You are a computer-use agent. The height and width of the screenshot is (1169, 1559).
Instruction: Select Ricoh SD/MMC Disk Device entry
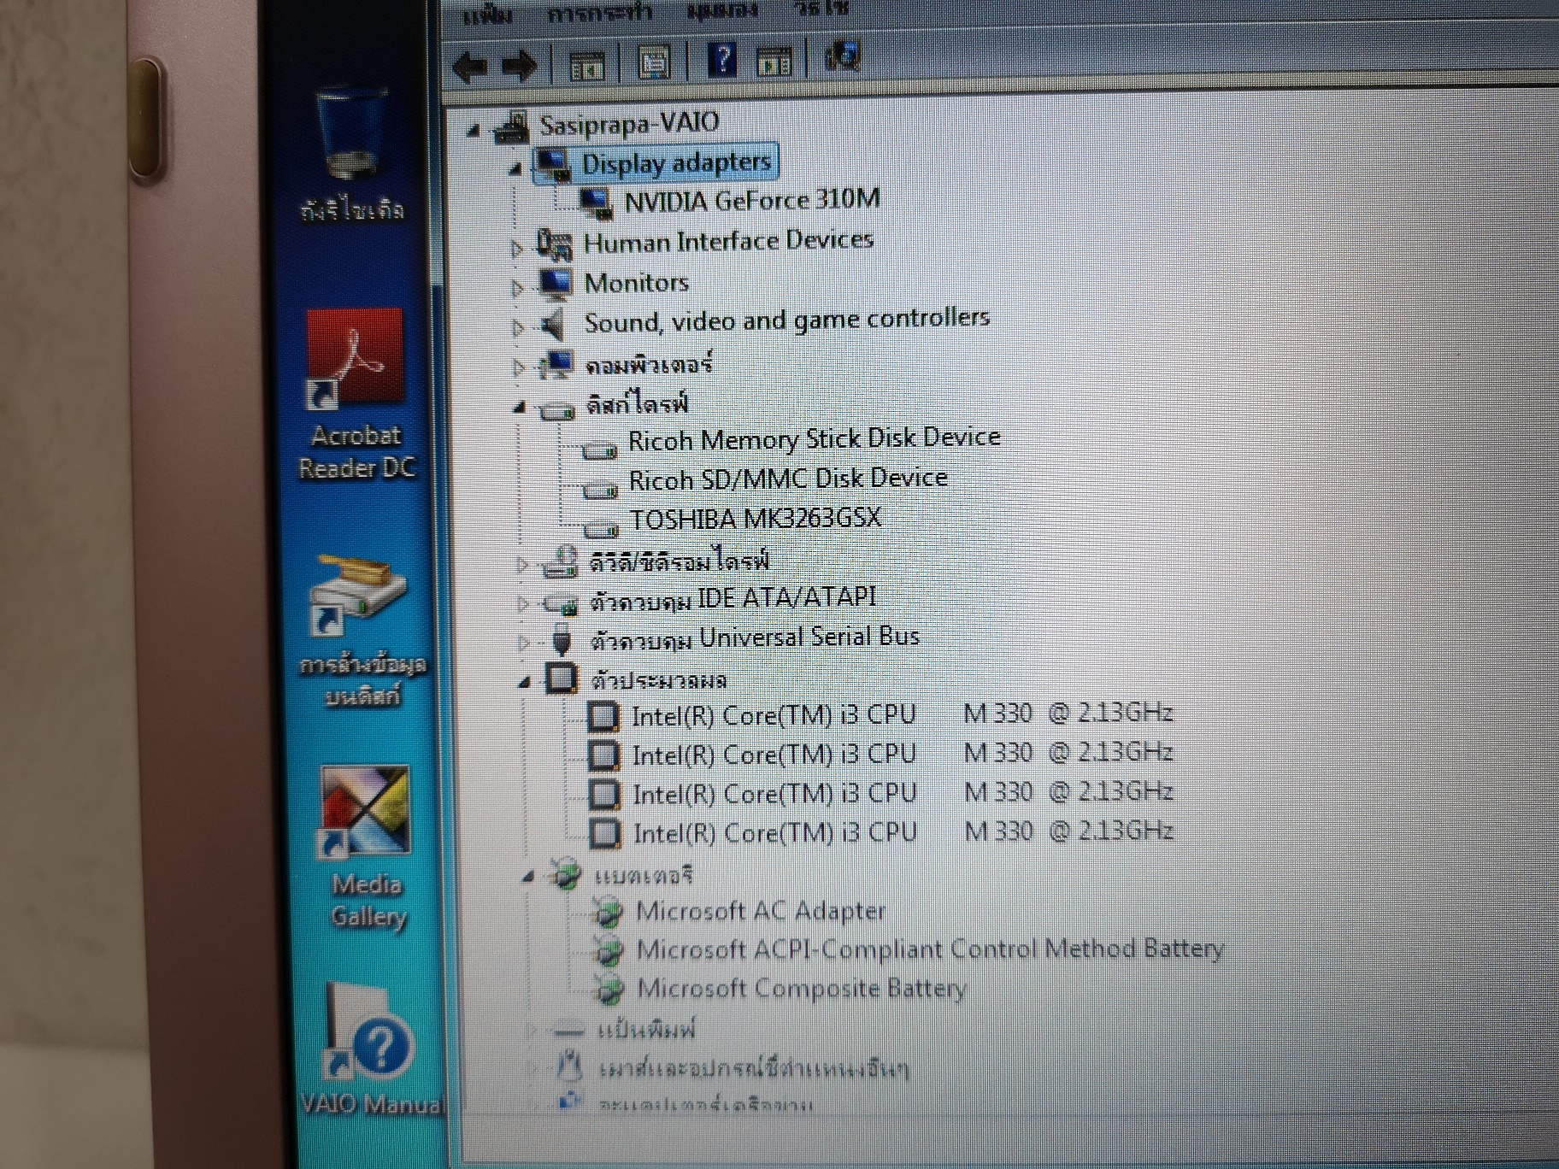[787, 479]
